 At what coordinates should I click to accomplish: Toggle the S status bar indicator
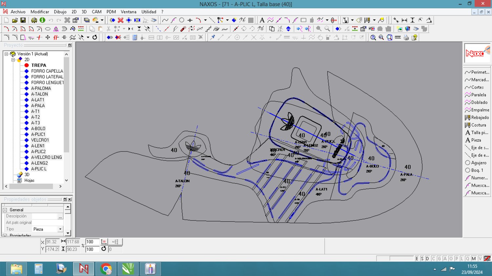[x=422, y=259]
